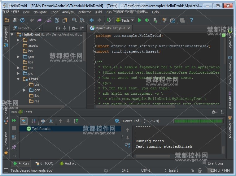Click the Open folder toolbar icon

point(7,20)
